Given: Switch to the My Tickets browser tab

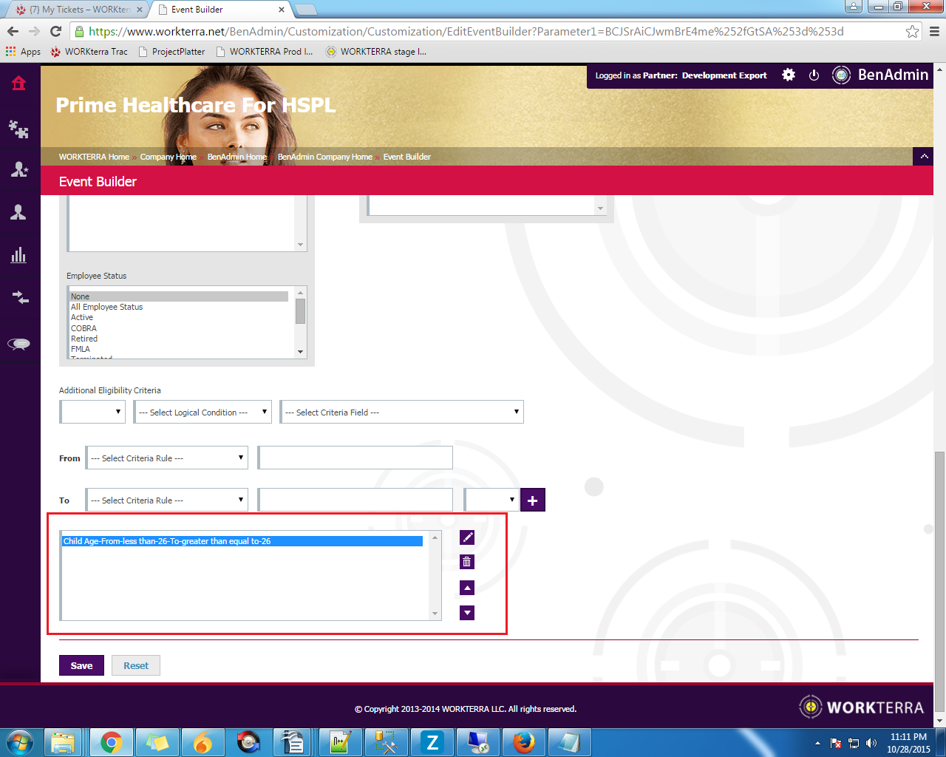Looking at the screenshot, I should point(79,10).
